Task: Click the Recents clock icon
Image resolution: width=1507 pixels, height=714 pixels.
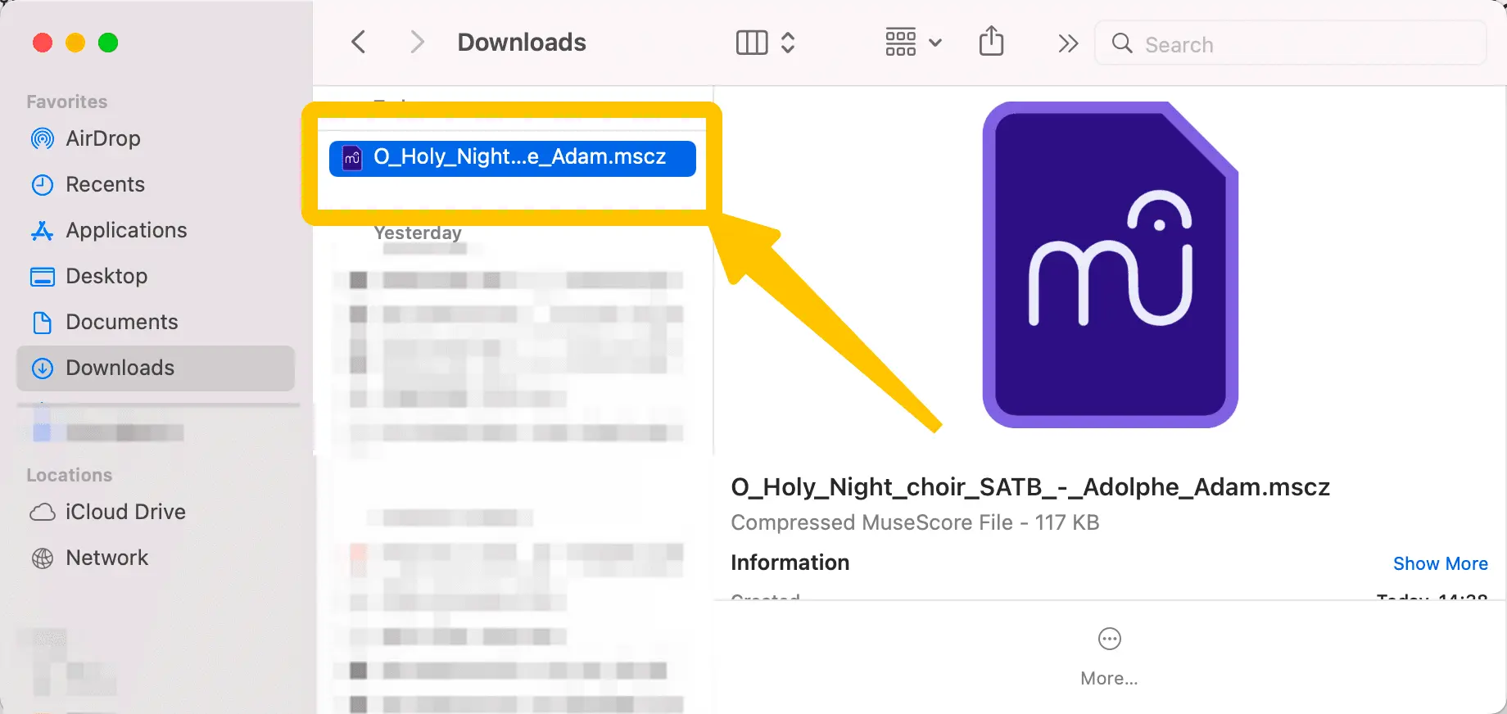Action: pos(43,185)
